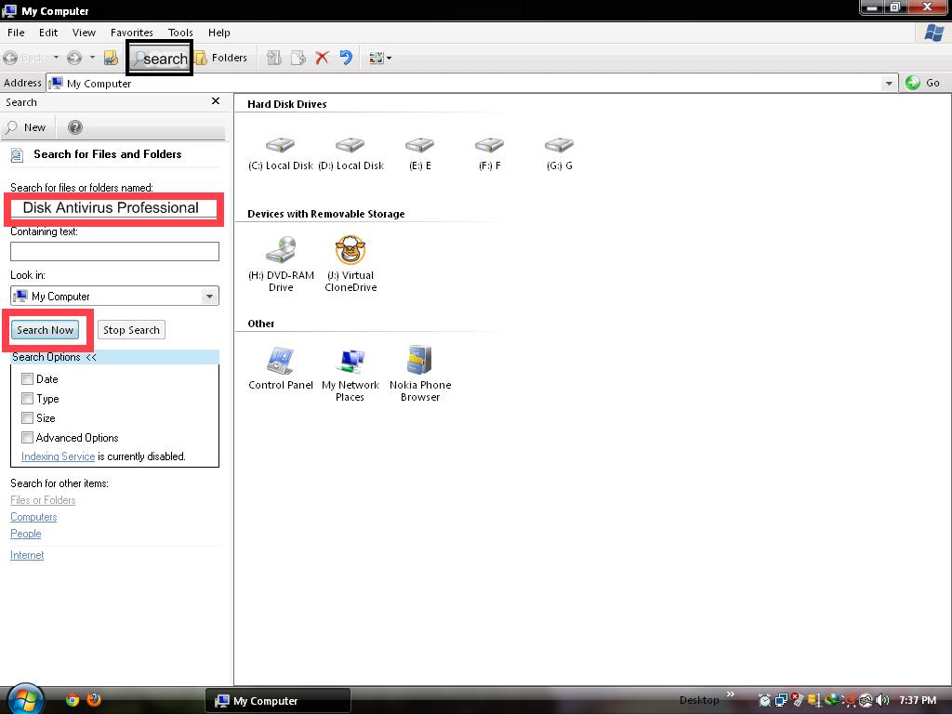Screen dimensions: 952x714
Task: Click the red Delete icon
Action: pos(322,59)
